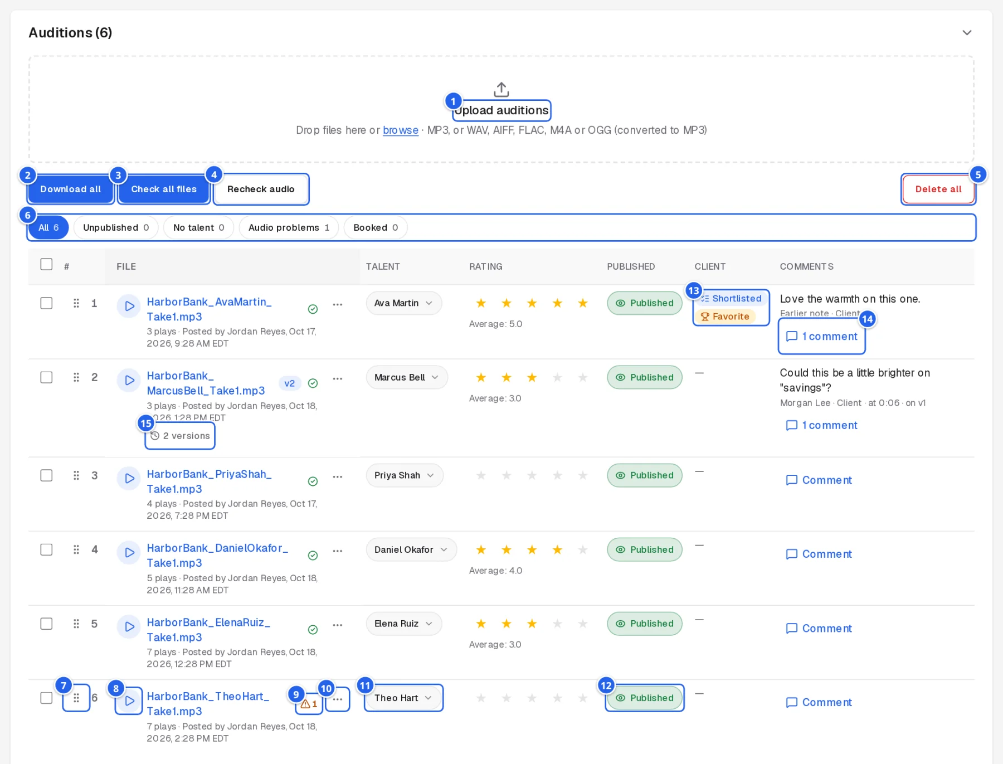
Task: Filter by Audio problems
Action: point(289,227)
